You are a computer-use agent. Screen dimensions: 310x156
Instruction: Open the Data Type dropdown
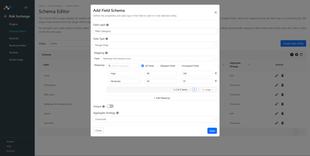[x=155, y=45]
